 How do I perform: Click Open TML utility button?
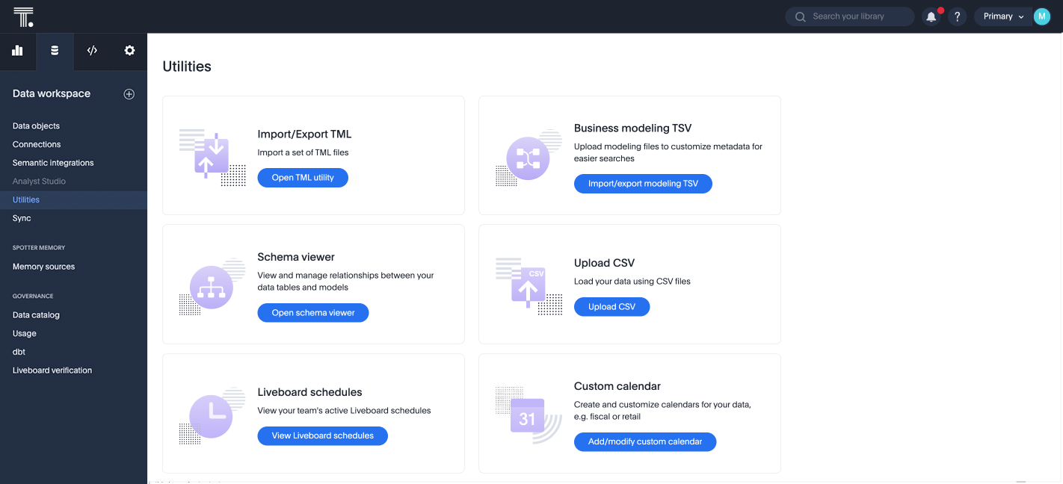(x=303, y=178)
